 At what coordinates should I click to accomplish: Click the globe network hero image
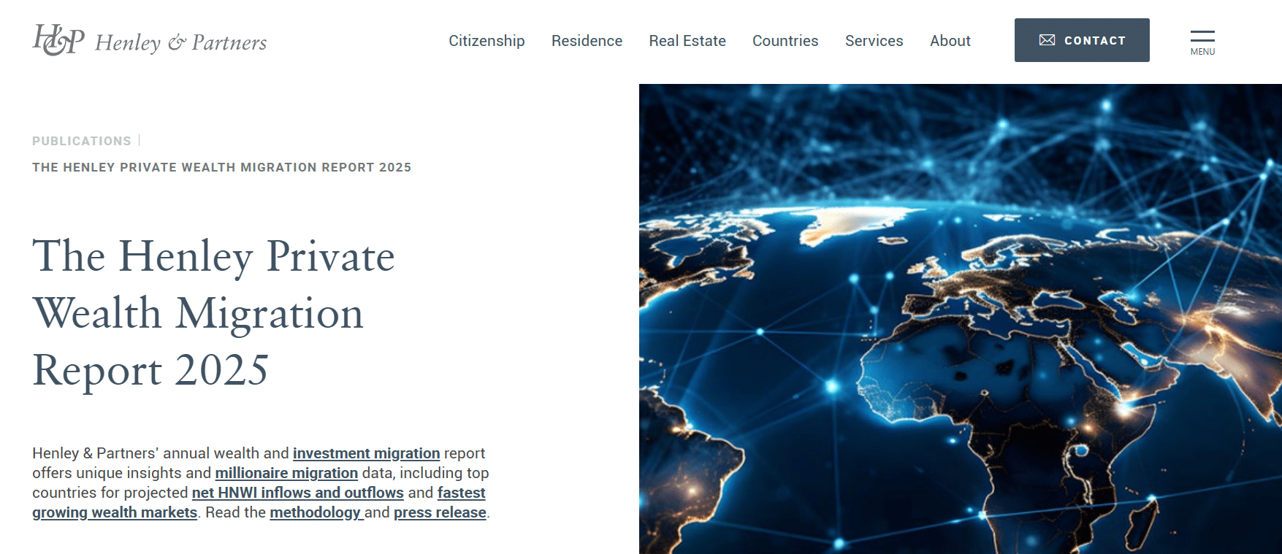[x=960, y=319]
